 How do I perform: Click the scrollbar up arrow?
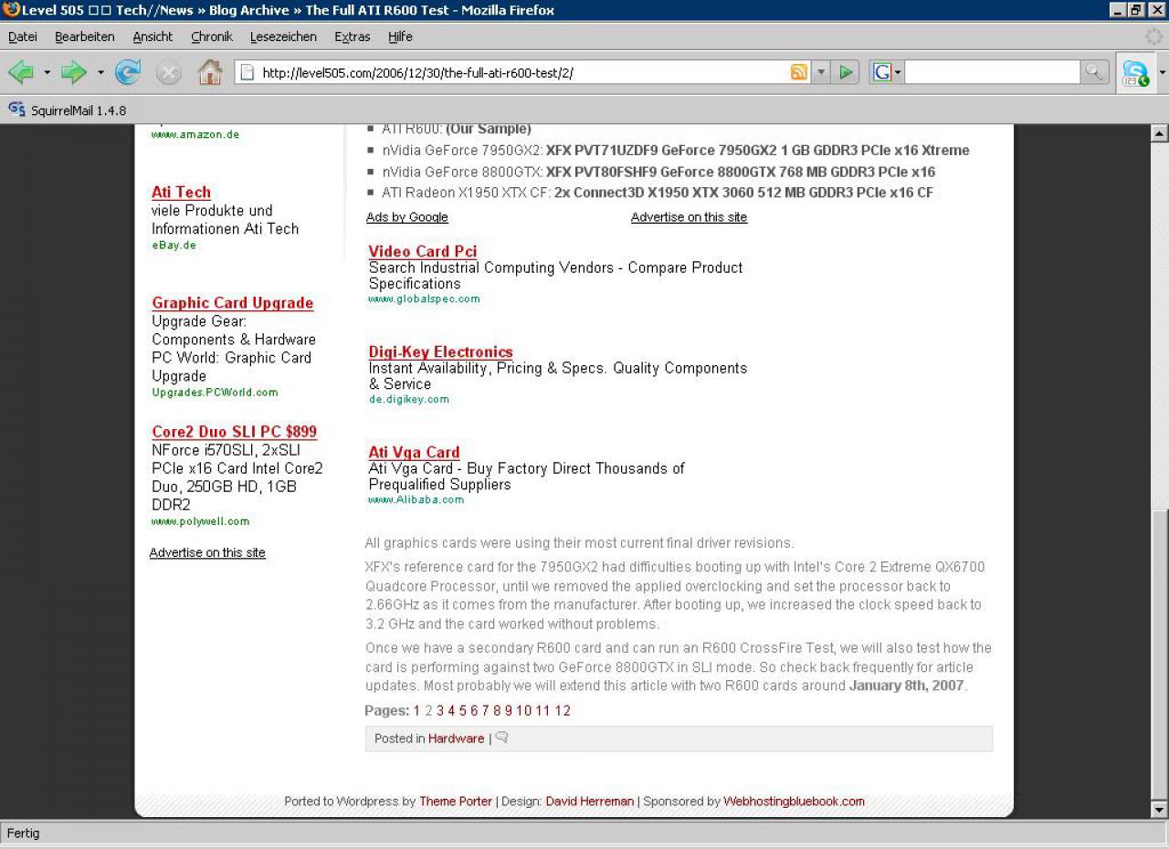tap(1160, 133)
